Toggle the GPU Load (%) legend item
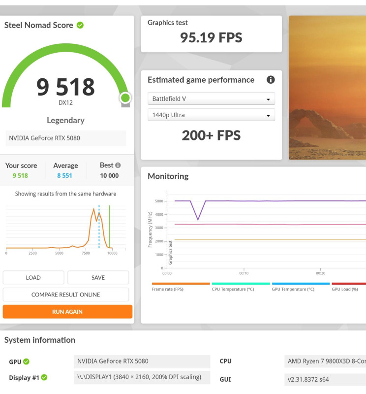The width and height of the screenshot is (366, 394). (349, 287)
